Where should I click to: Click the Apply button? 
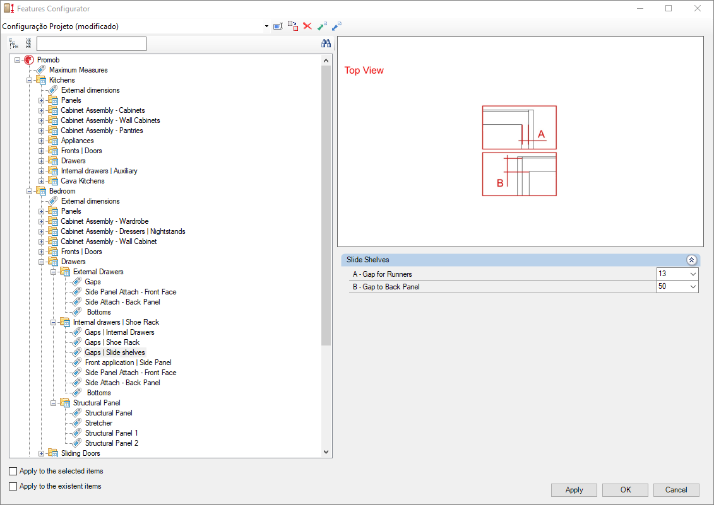574,490
